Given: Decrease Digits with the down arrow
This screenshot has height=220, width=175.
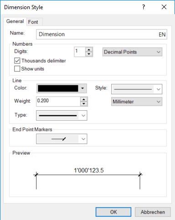Looking at the screenshot, I should (x=89, y=54).
